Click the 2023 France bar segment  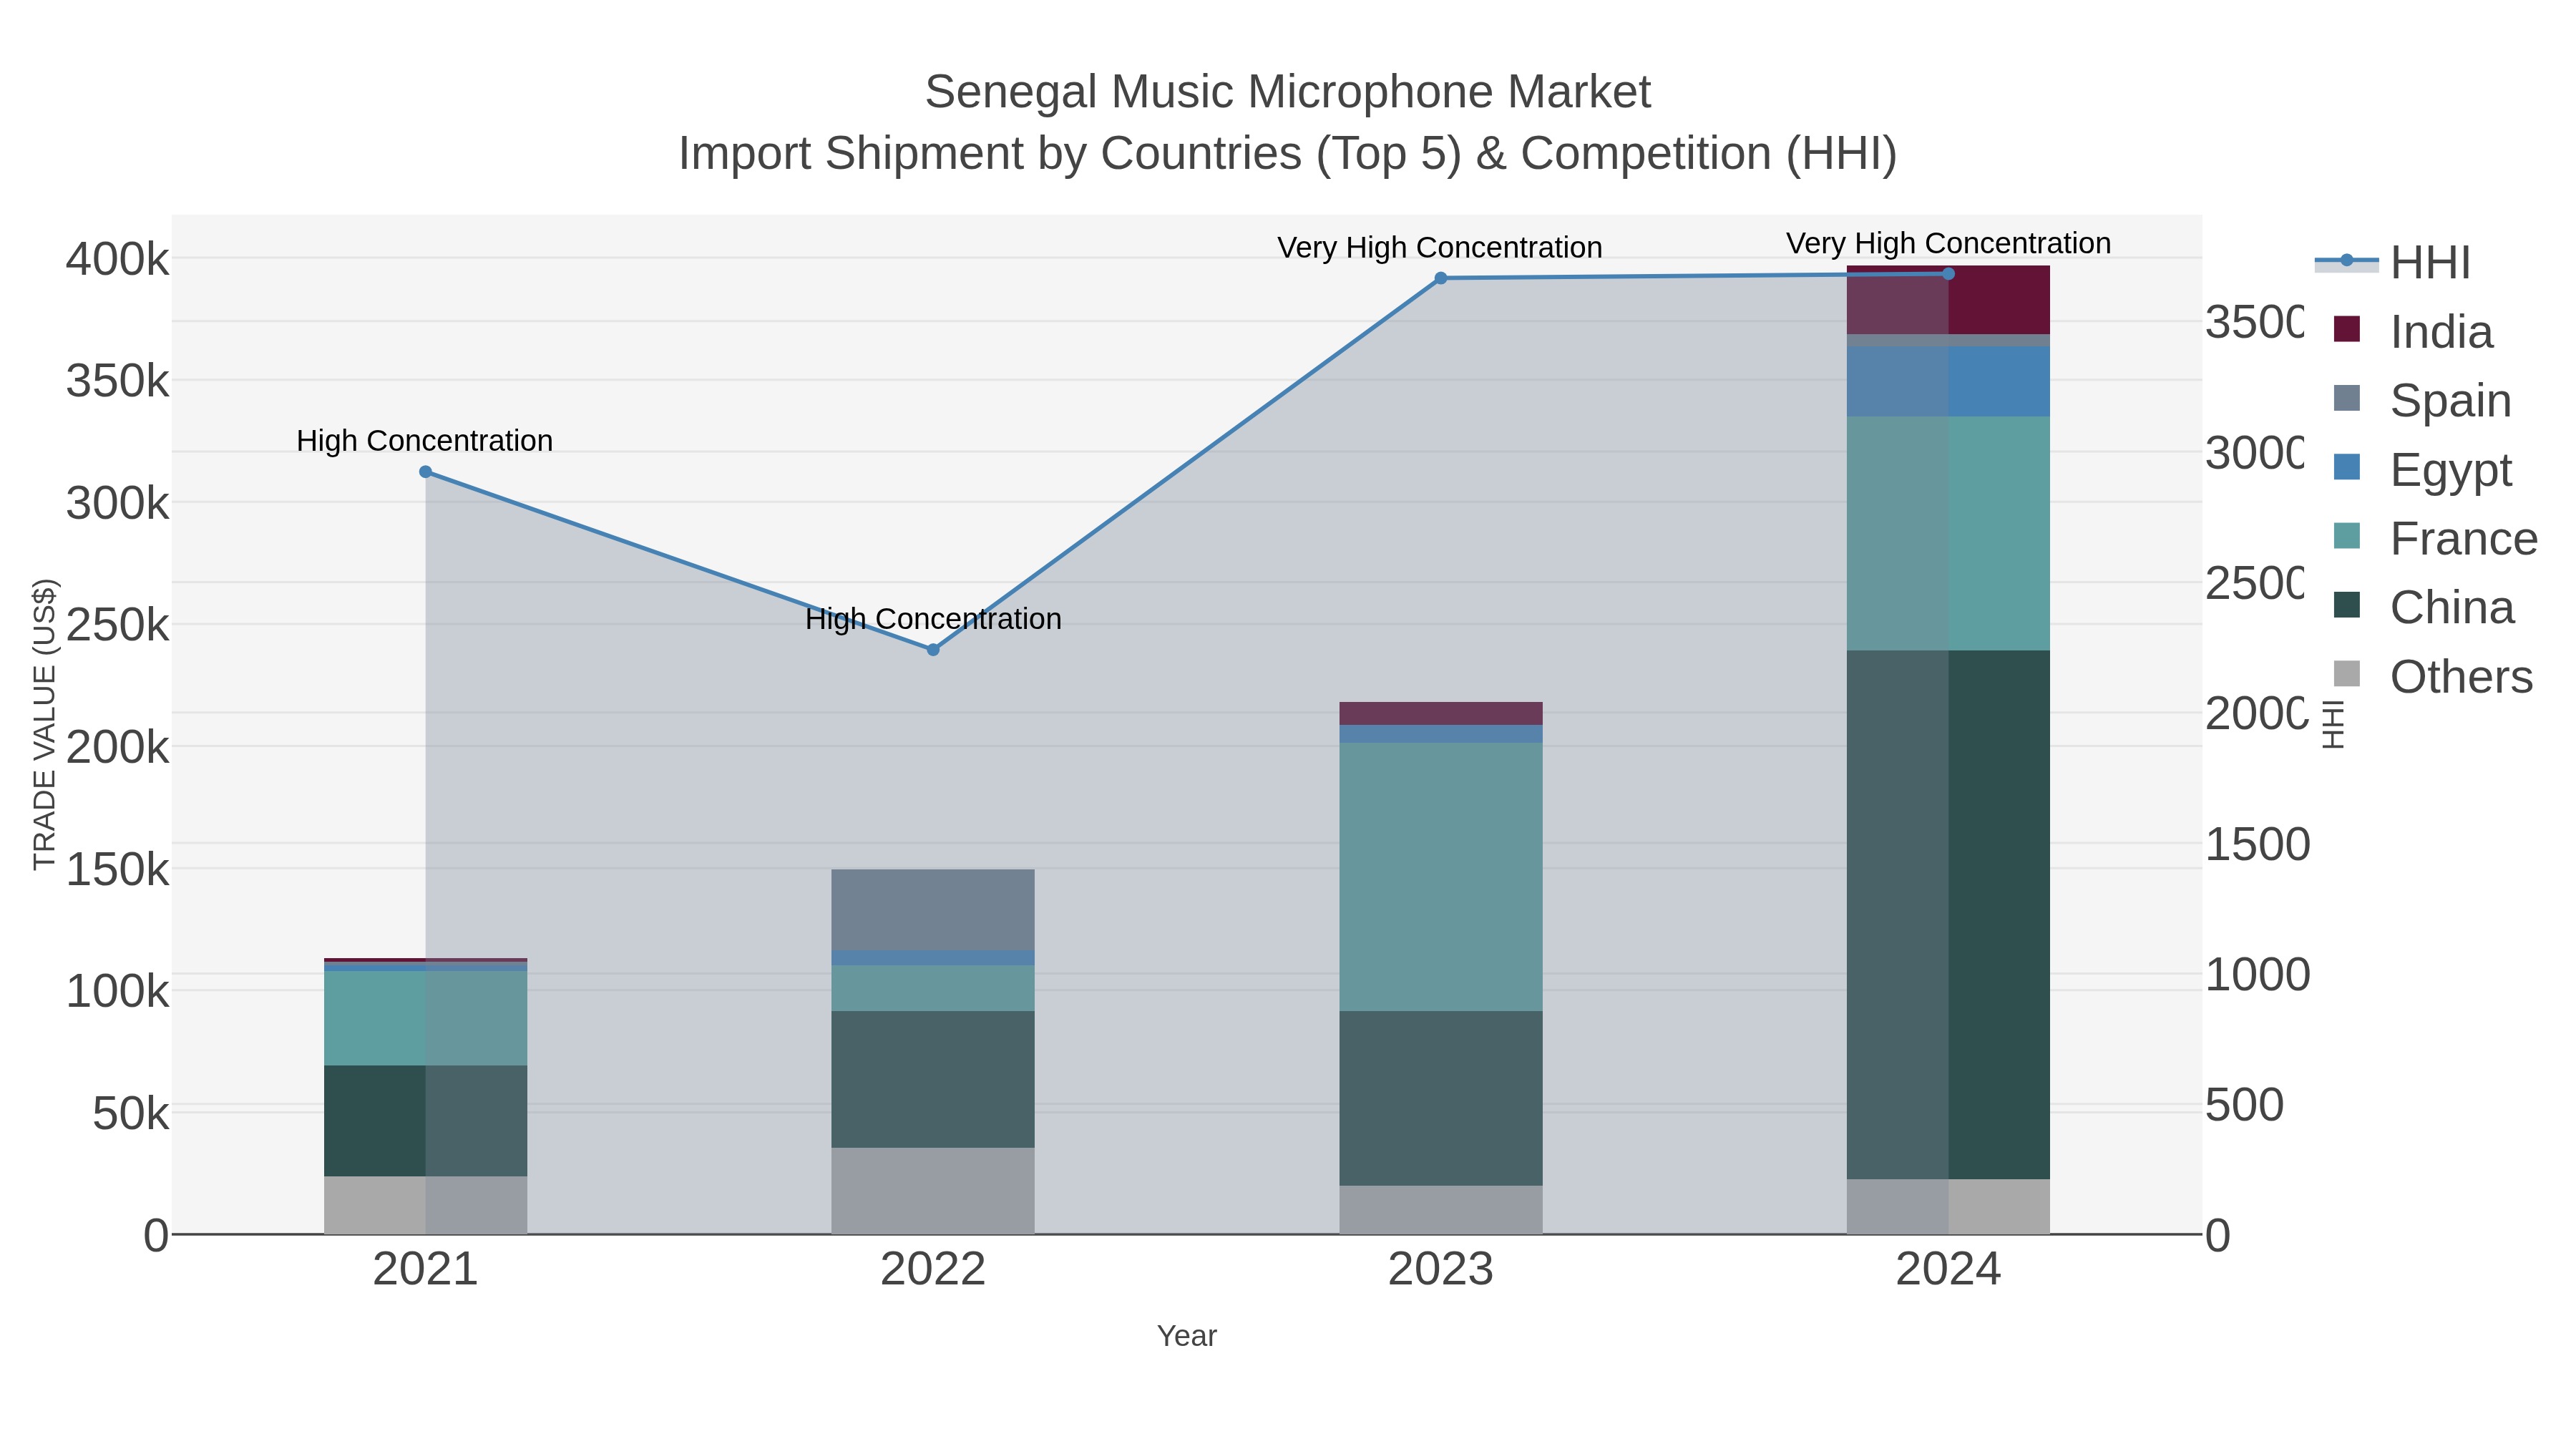point(1440,877)
